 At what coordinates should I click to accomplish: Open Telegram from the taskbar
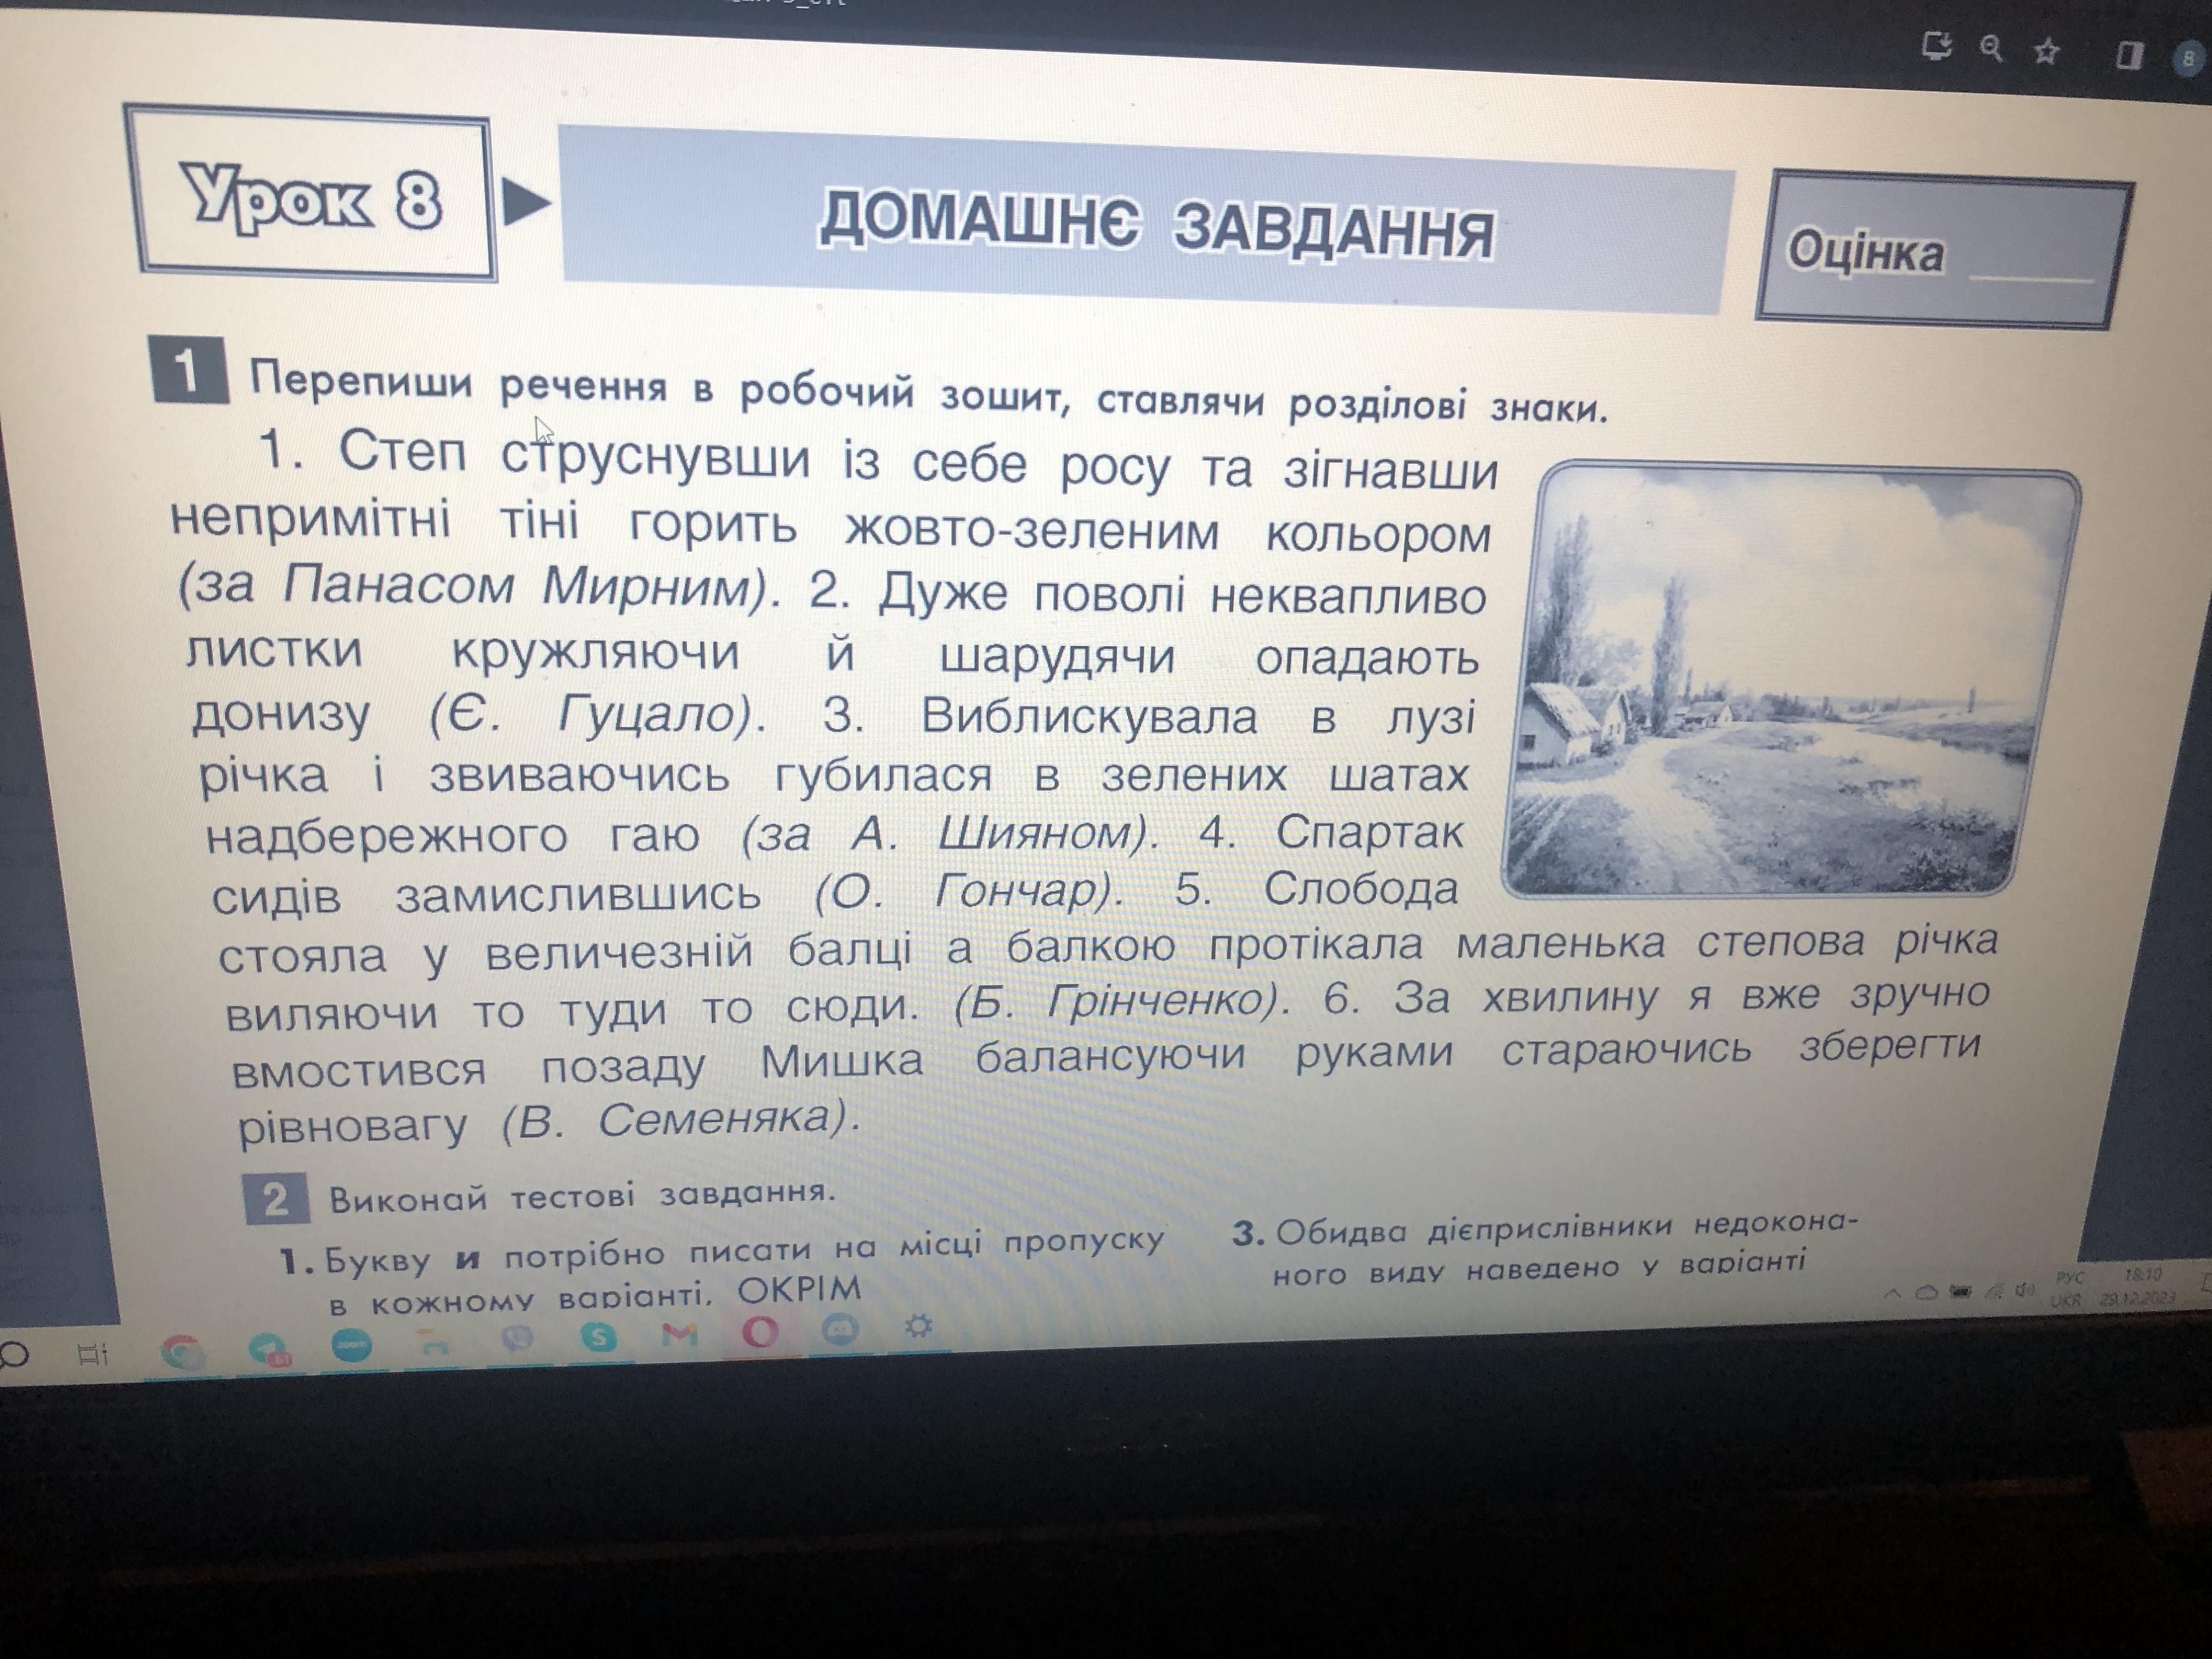click(x=268, y=1350)
